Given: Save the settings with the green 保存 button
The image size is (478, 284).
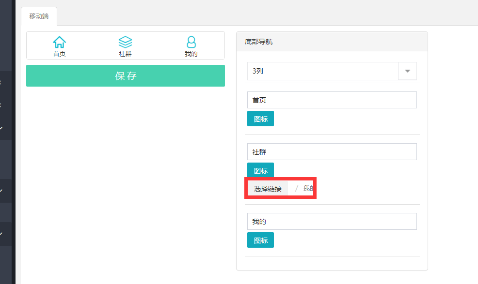Looking at the screenshot, I should [126, 76].
